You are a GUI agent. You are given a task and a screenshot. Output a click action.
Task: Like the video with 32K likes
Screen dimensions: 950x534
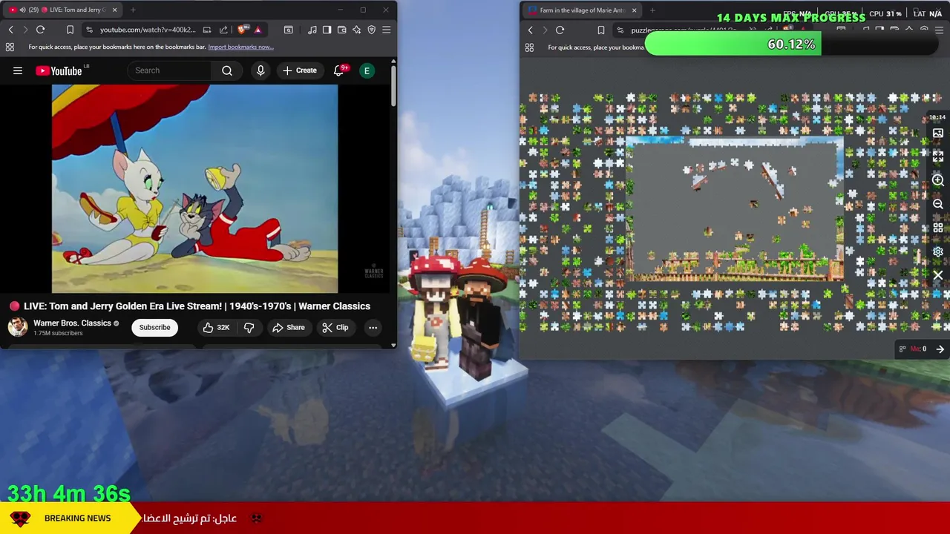tap(216, 327)
